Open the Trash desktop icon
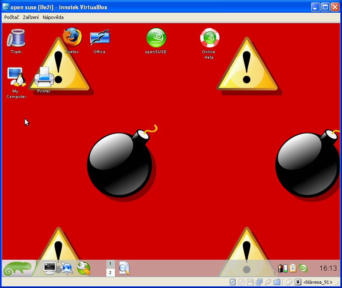342x288 pixels. pos(16,38)
